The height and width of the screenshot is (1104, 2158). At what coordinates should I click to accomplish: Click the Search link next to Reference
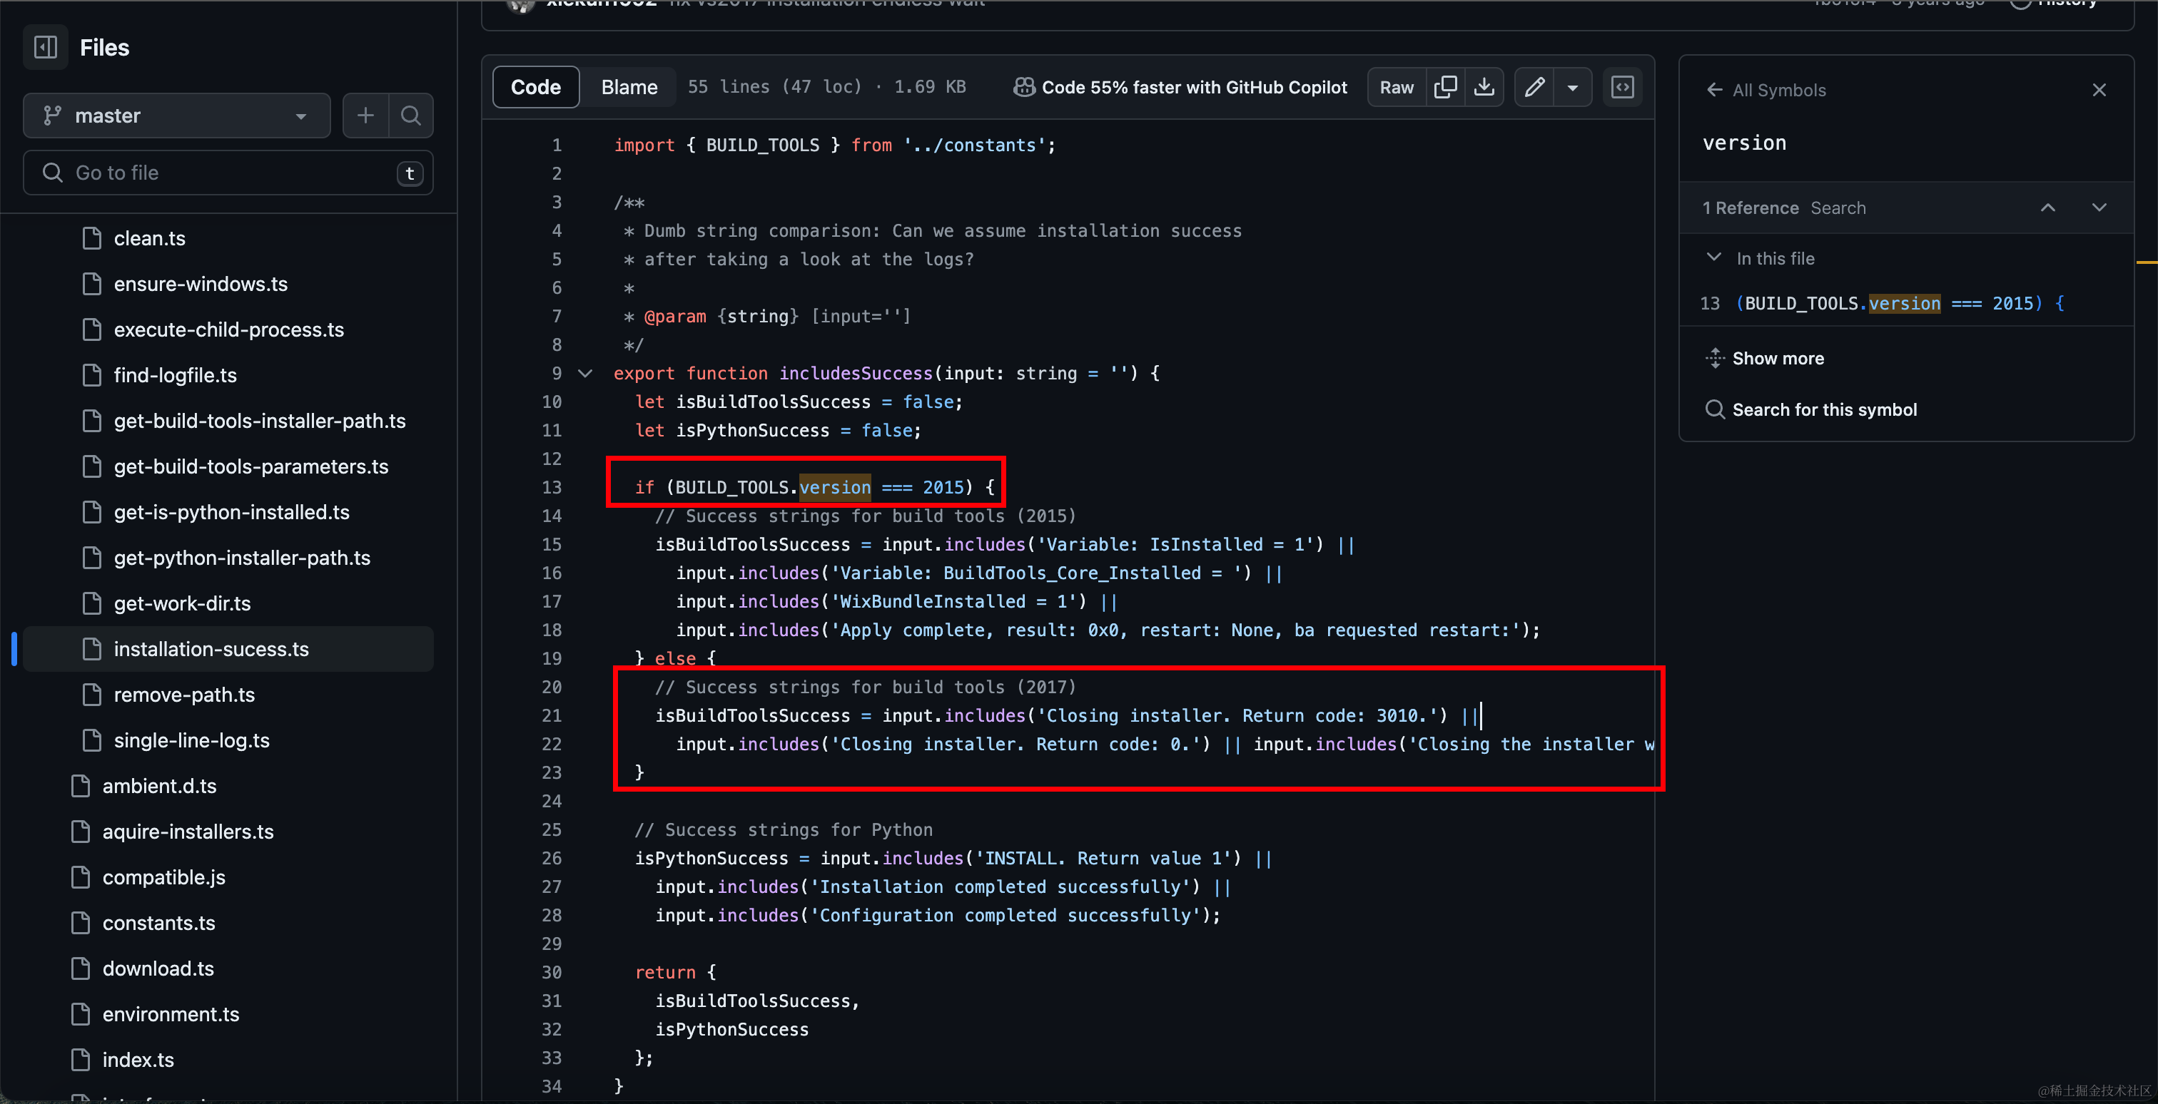pos(1838,208)
